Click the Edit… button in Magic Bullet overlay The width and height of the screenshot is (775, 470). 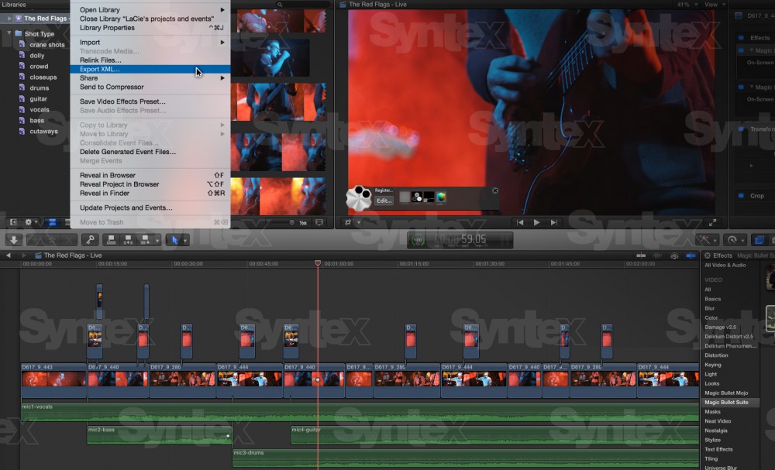(x=384, y=201)
